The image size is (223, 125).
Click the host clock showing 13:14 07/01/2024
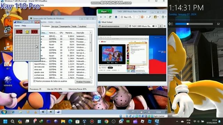[x=212, y=122]
